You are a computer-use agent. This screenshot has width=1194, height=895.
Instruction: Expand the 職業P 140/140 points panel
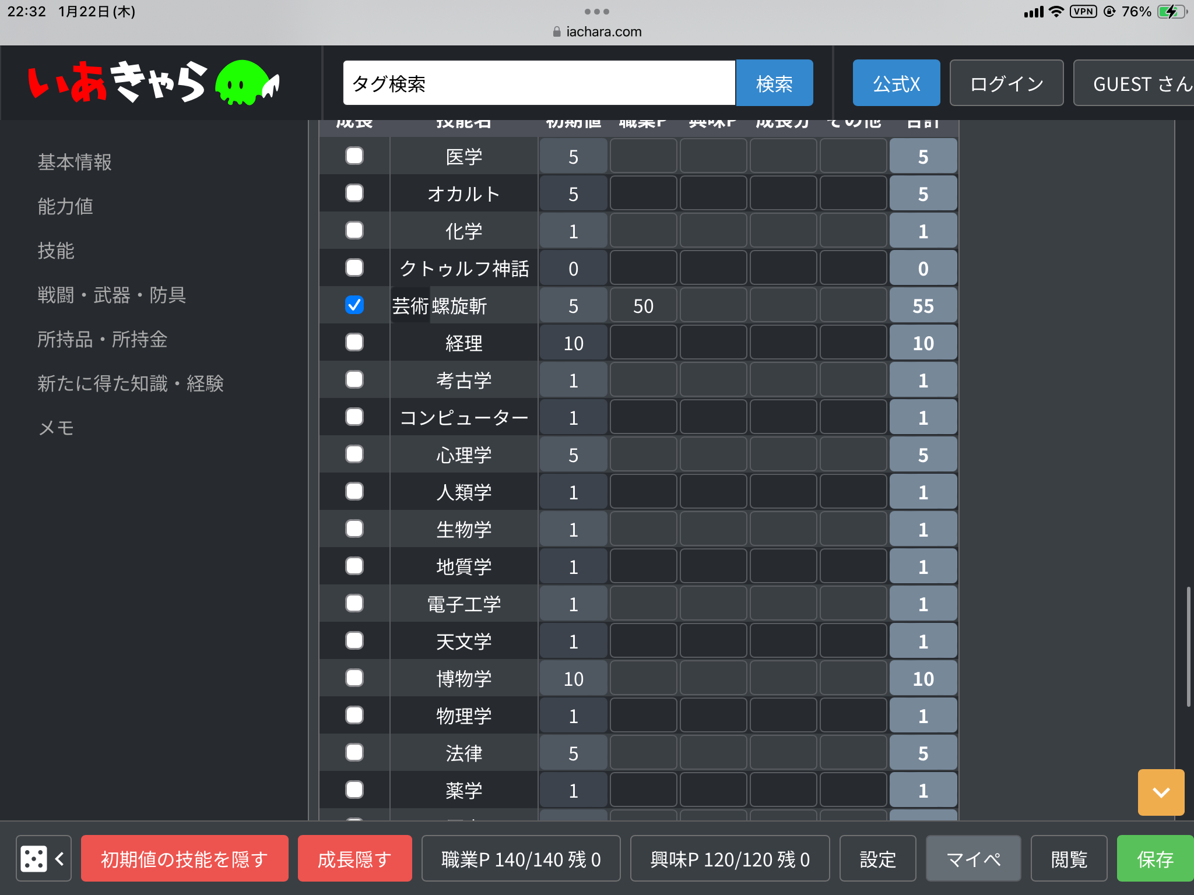(521, 858)
